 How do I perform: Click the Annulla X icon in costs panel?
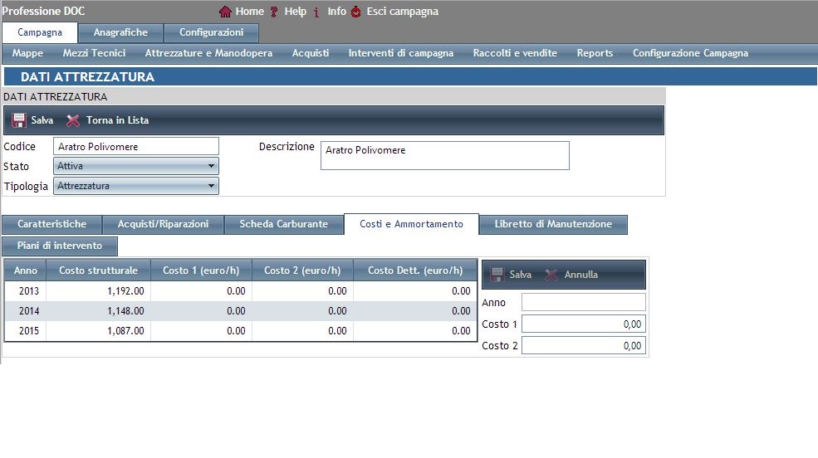tap(551, 275)
